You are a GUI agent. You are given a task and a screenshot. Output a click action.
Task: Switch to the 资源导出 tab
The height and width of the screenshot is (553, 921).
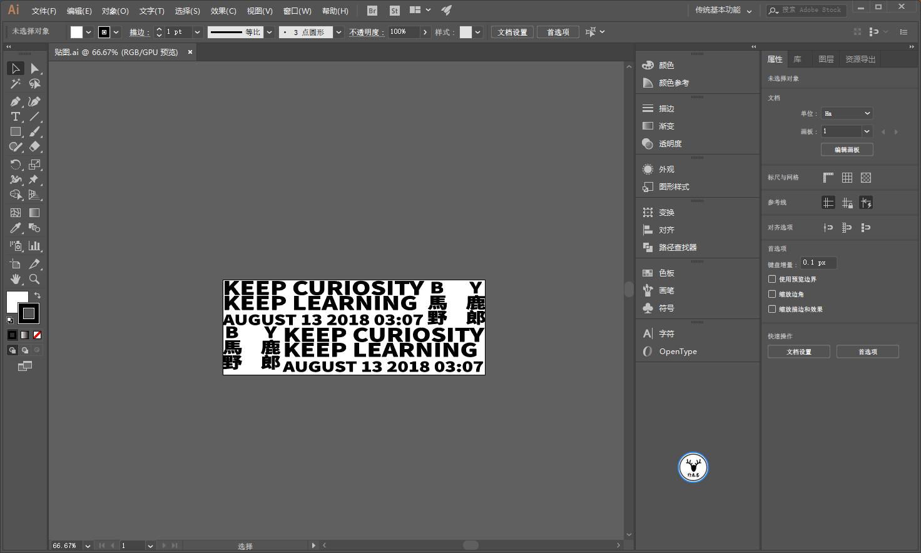pyautogui.click(x=860, y=59)
